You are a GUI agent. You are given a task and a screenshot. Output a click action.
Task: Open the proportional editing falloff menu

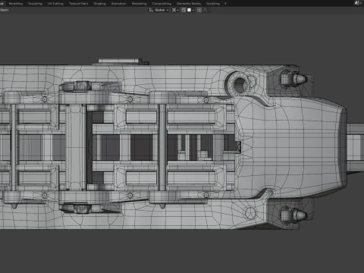click(x=206, y=10)
